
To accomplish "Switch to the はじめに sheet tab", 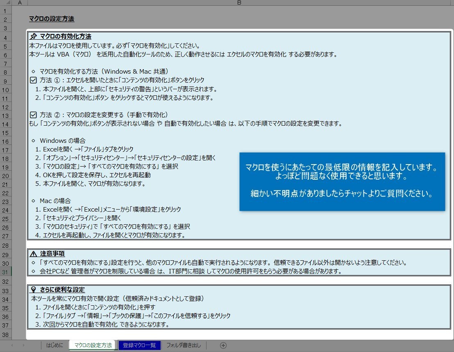I will (x=55, y=345).
